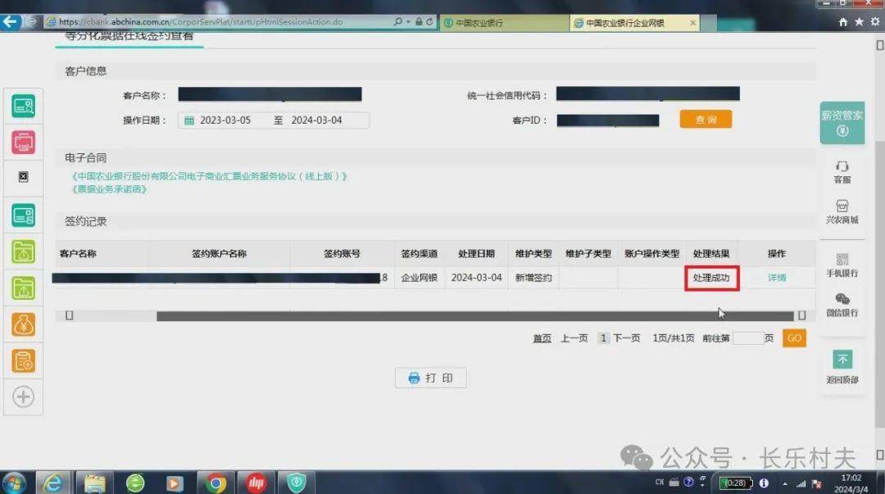Click the plus icon to add shortcut
This screenshot has width=885, height=494.
(x=23, y=397)
